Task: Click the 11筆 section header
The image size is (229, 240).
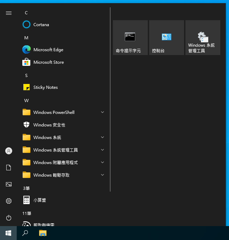Action: point(27,214)
